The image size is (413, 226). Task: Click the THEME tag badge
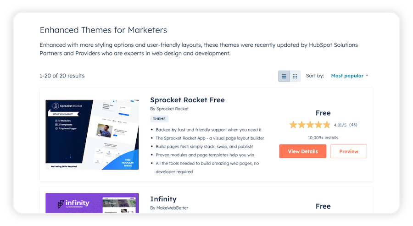[159, 119]
